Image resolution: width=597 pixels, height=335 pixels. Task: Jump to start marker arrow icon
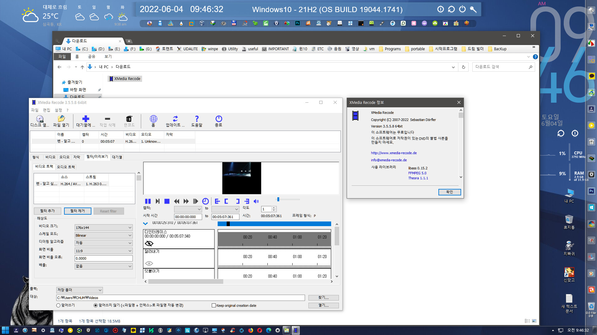217,201
